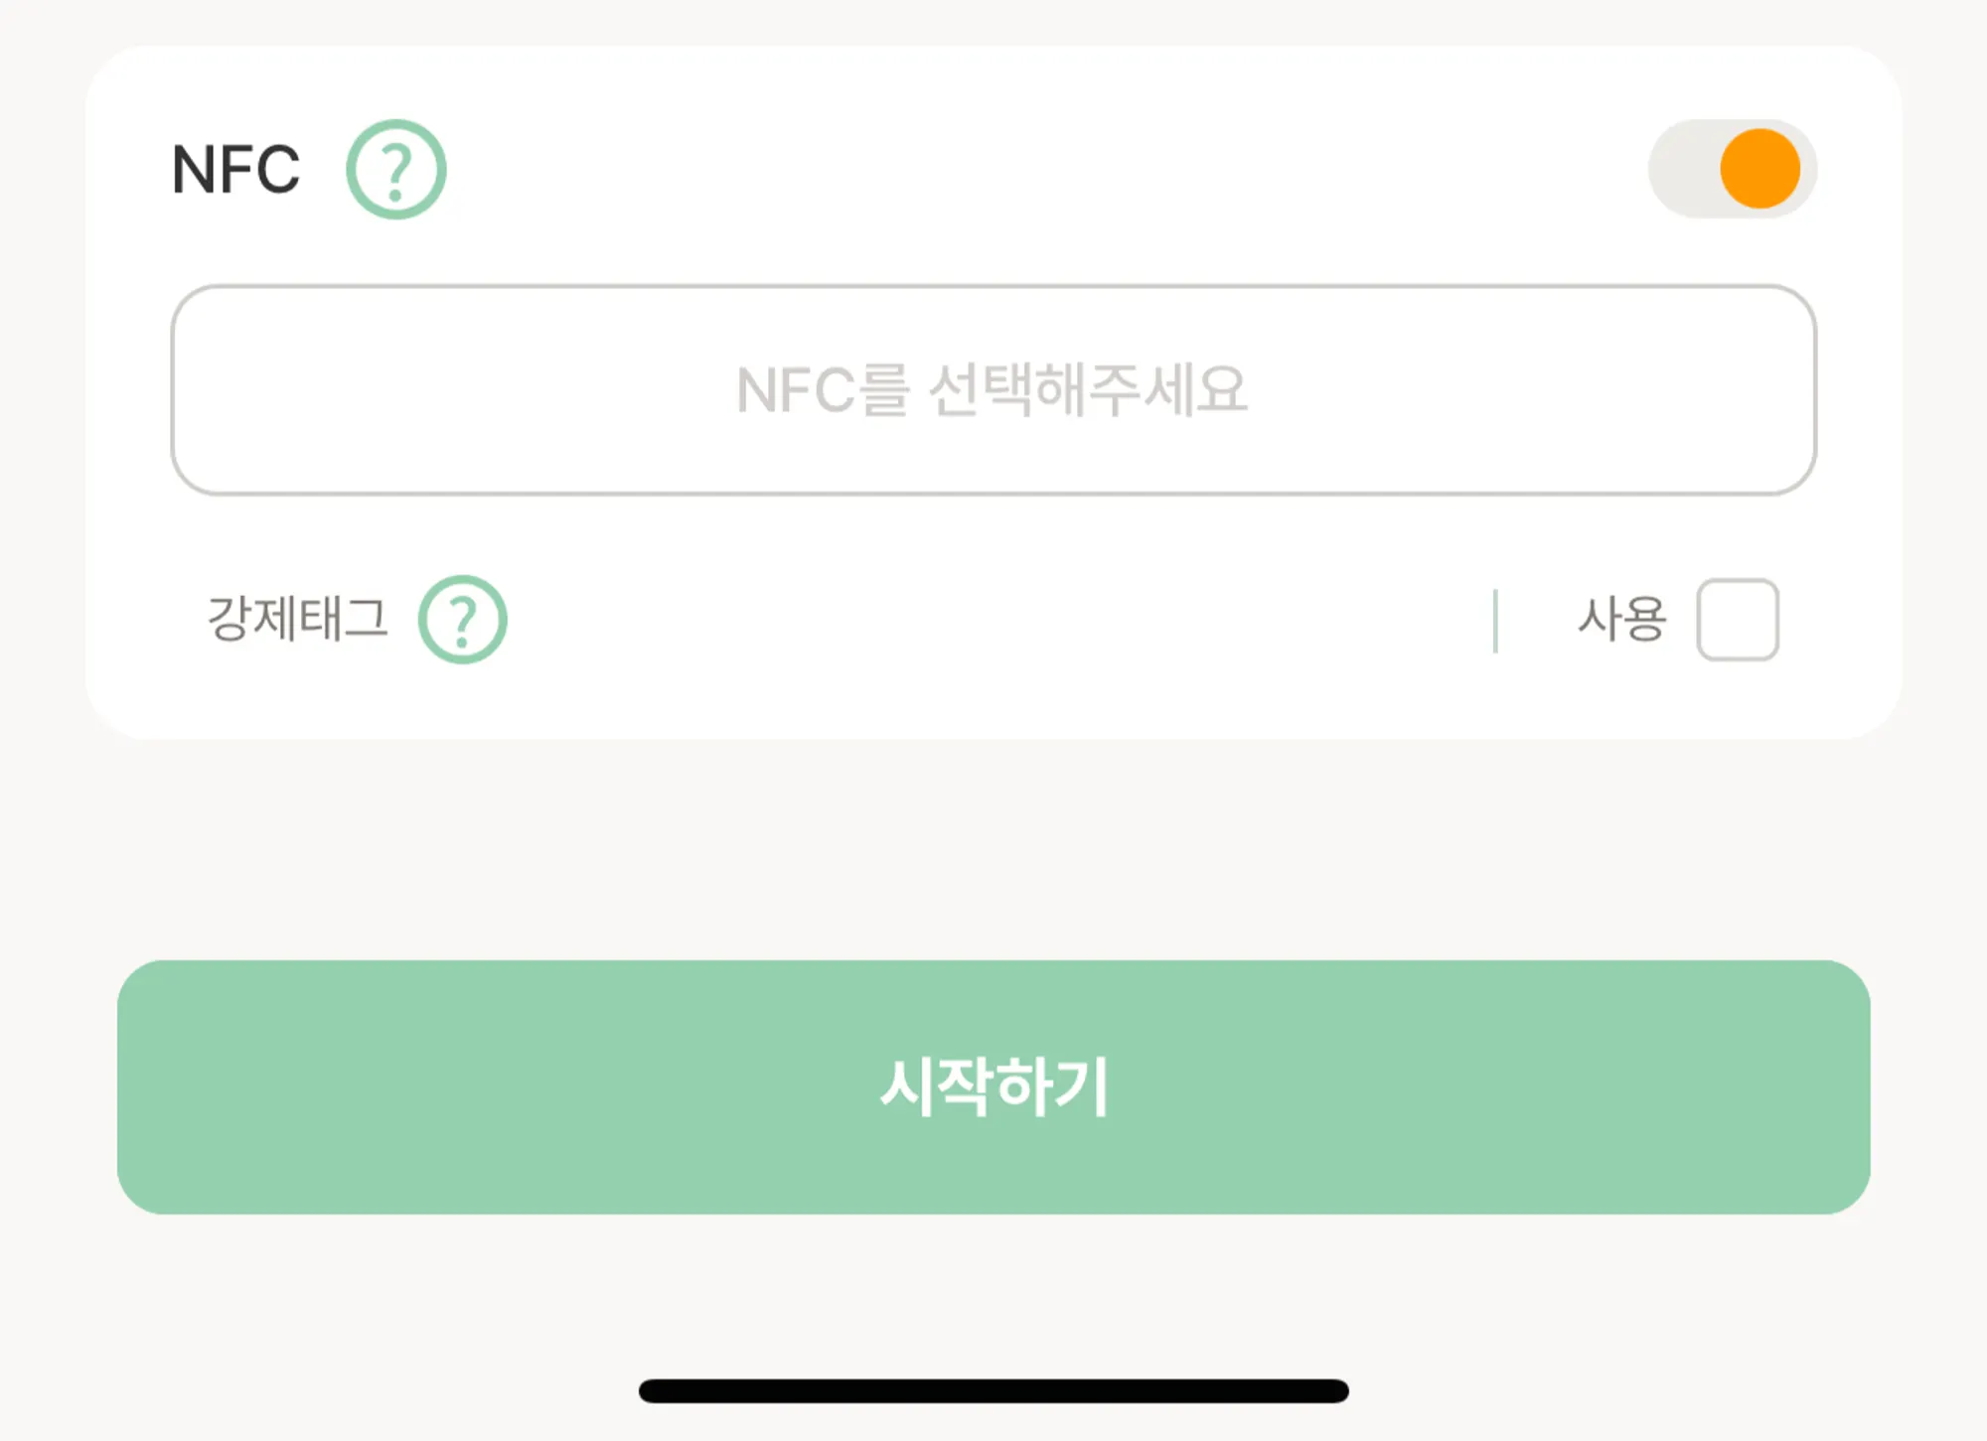Choose an NFC tag from the select field
The image size is (1987, 1441).
point(993,390)
